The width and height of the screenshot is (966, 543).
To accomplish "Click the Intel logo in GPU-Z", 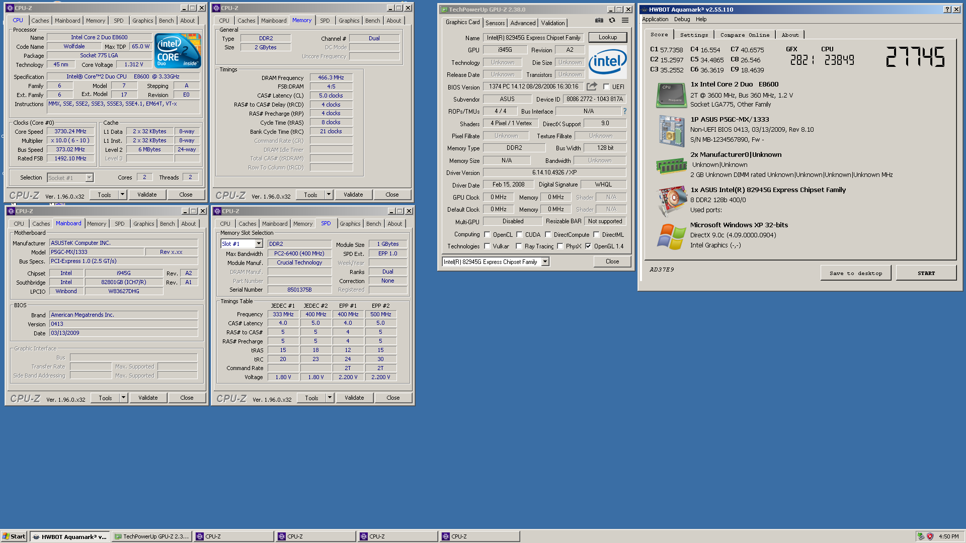I will point(607,62).
